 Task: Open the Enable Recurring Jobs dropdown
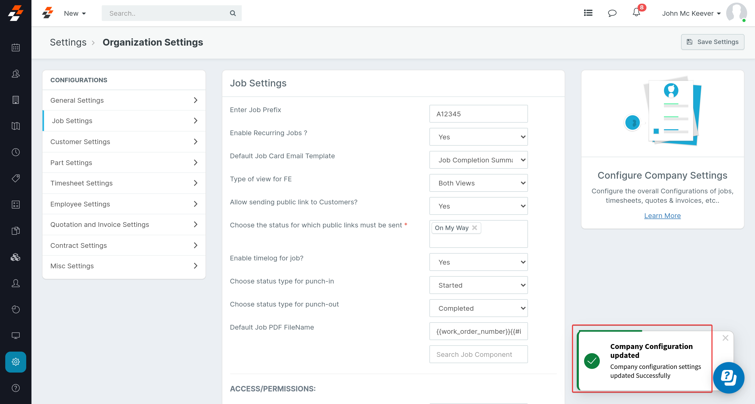pos(478,137)
